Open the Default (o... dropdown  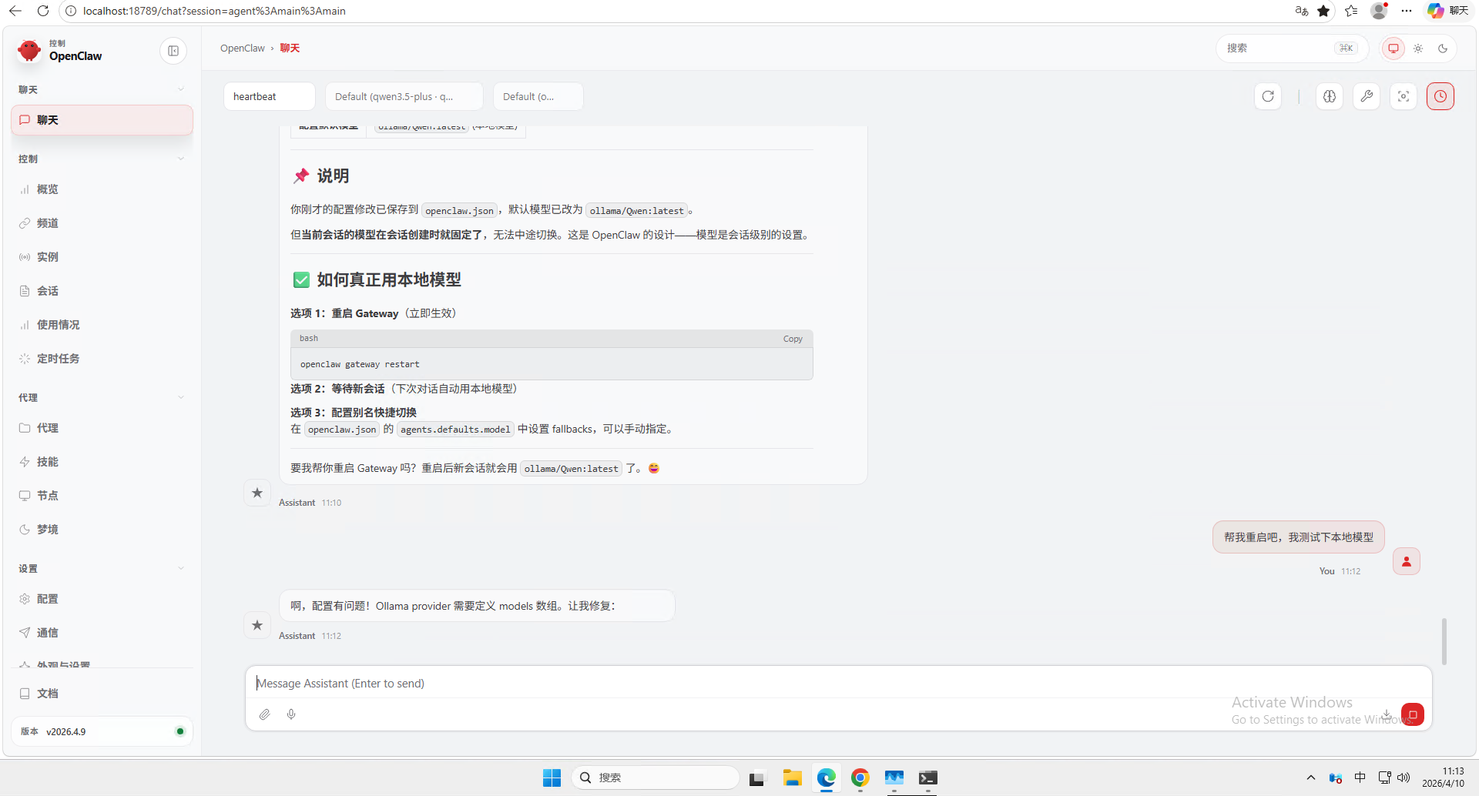click(538, 96)
